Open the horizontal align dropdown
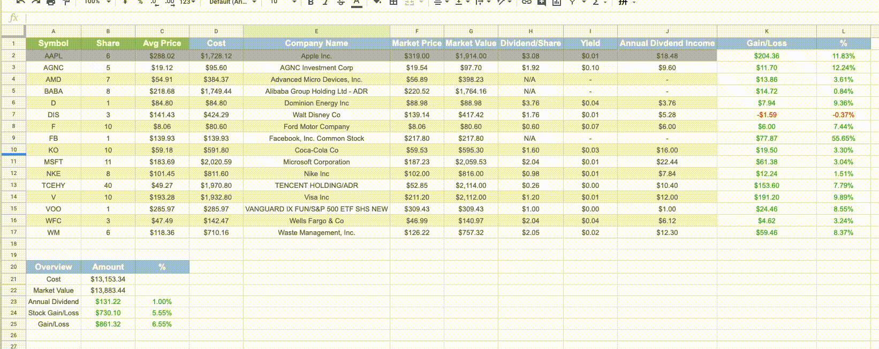 [x=441, y=2]
